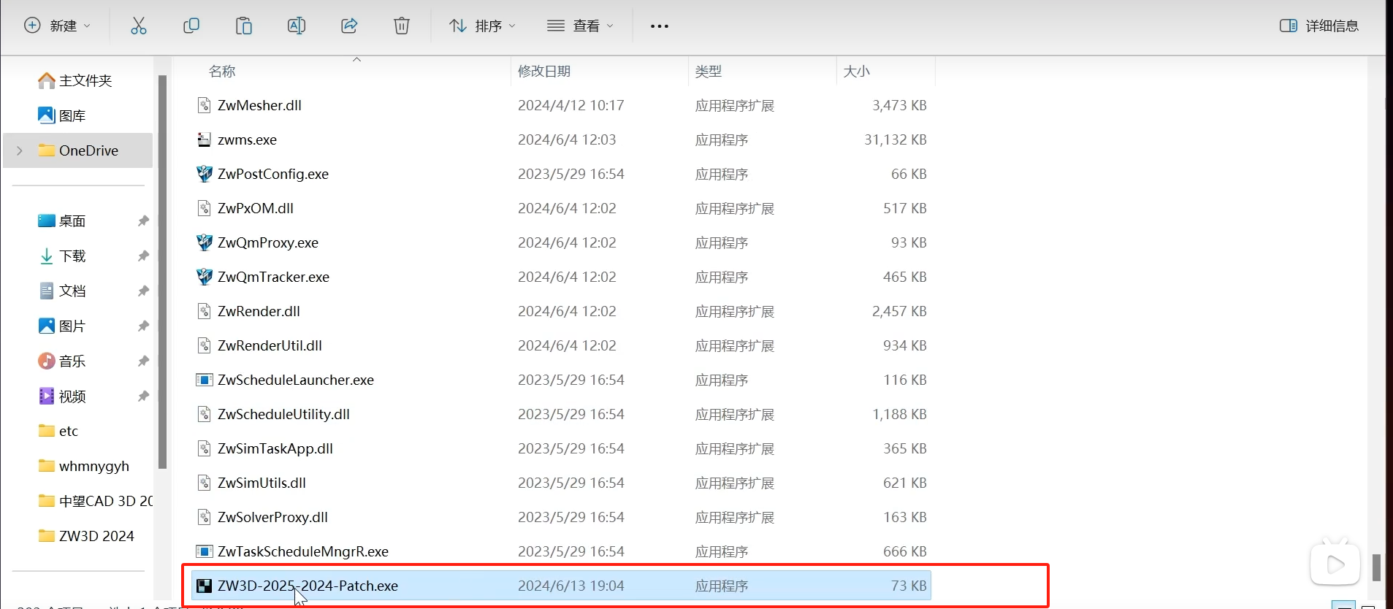The image size is (1393, 609).
Task: Select the zwms.exe file
Action: (x=247, y=139)
